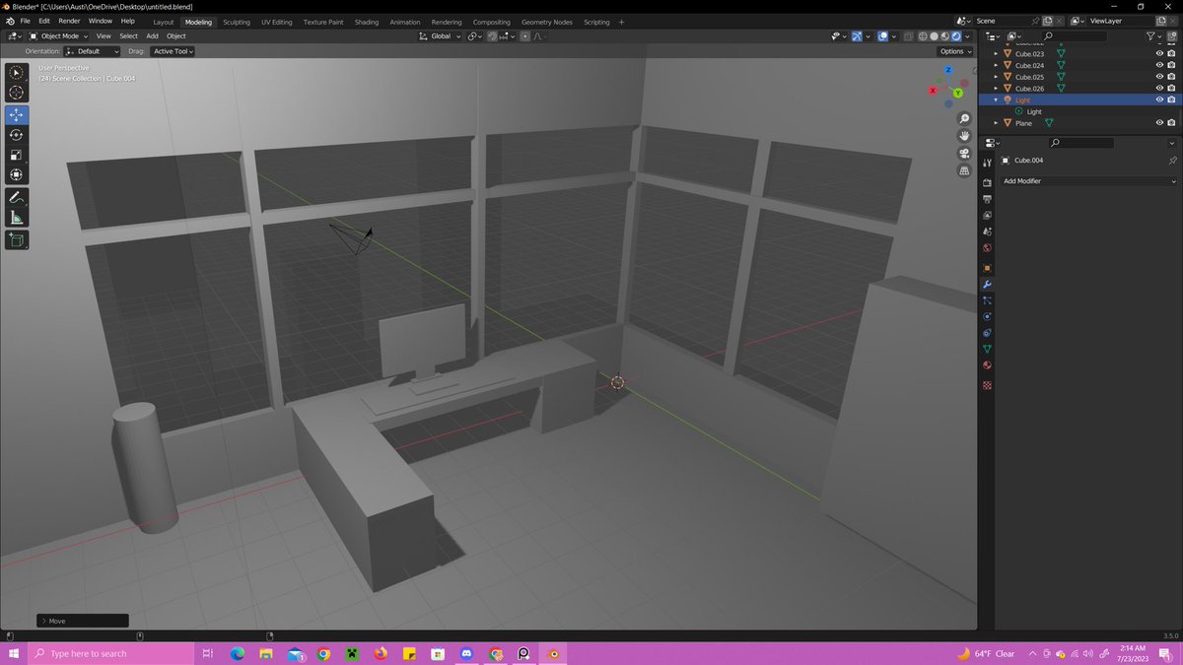Switch perspective/orthographic grid icon

coord(964,170)
